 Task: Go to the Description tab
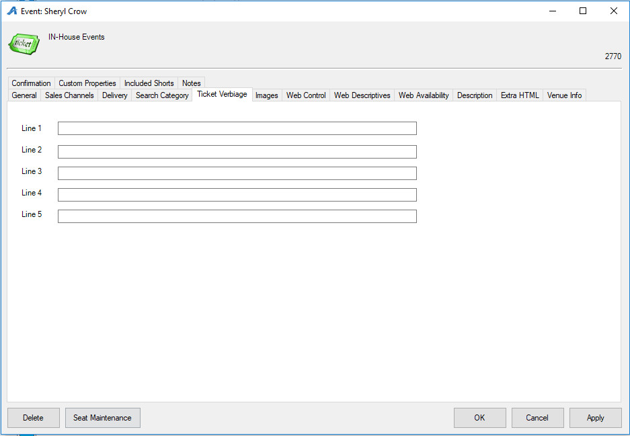click(475, 95)
